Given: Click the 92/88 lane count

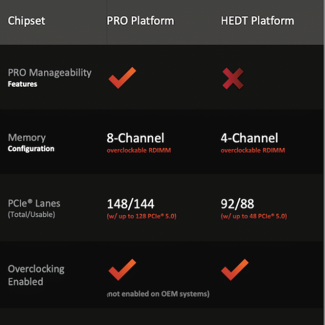Looking at the screenshot, I should [x=237, y=204].
